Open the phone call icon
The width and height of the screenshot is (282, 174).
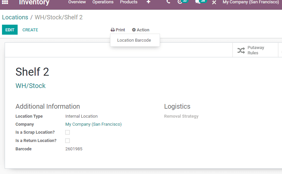(x=168, y=2)
